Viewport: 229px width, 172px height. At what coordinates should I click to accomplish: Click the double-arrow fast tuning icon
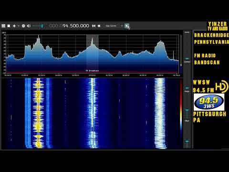coord(99,26)
